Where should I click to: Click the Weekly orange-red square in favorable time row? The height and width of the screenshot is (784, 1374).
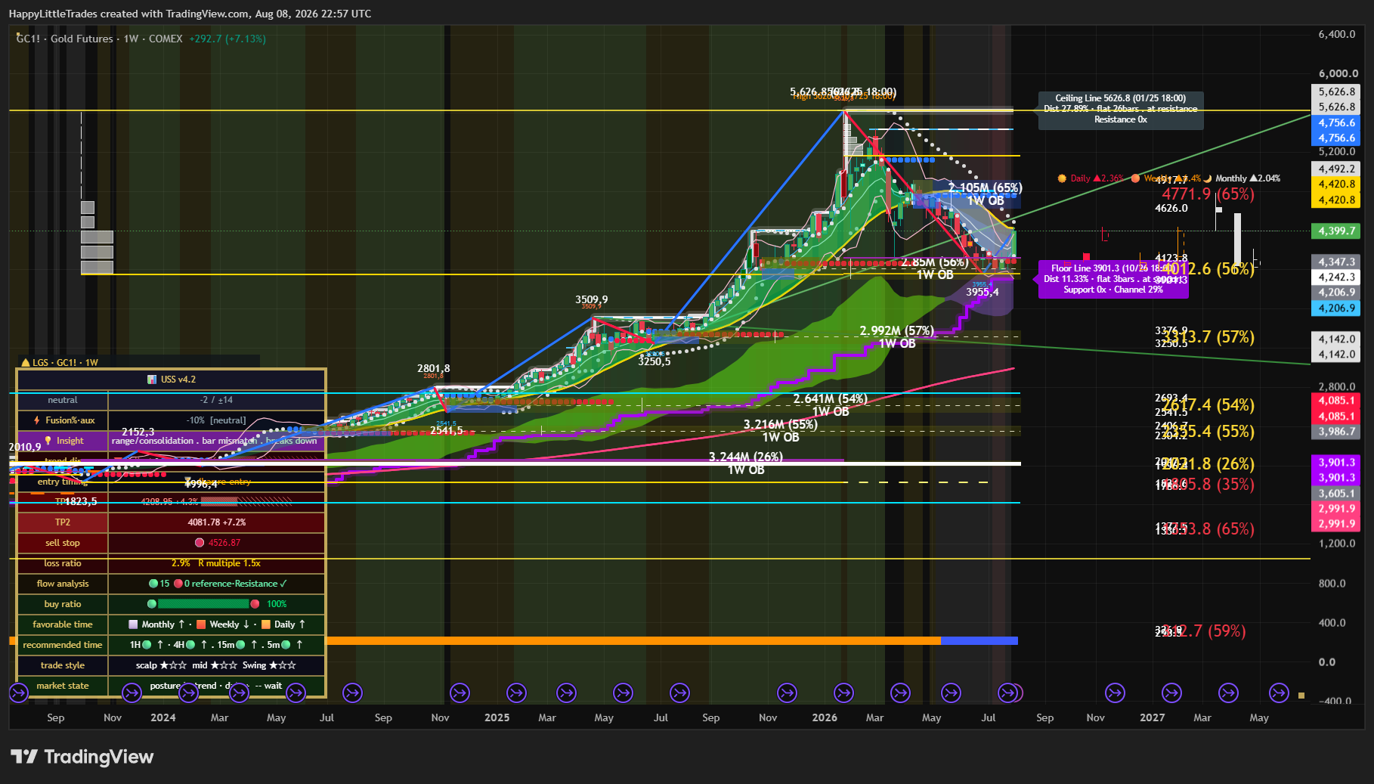(201, 624)
